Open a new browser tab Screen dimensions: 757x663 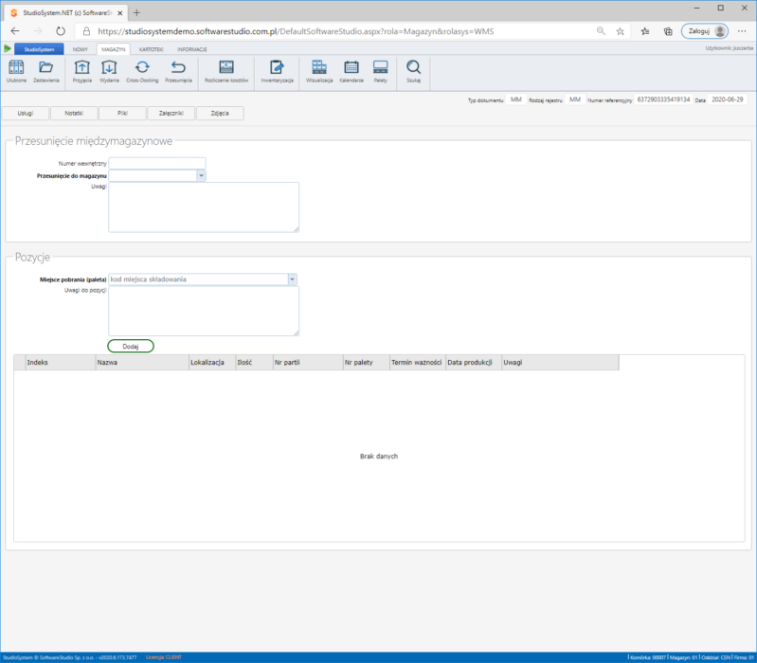click(x=136, y=13)
